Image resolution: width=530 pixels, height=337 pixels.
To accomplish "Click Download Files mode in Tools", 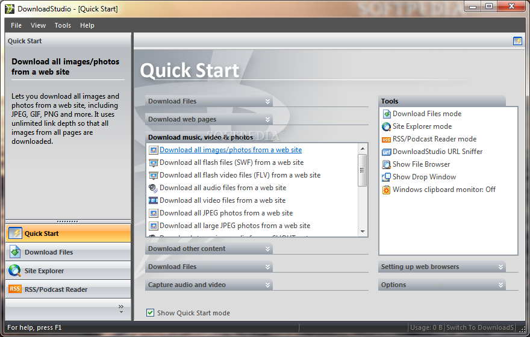I will coord(427,114).
